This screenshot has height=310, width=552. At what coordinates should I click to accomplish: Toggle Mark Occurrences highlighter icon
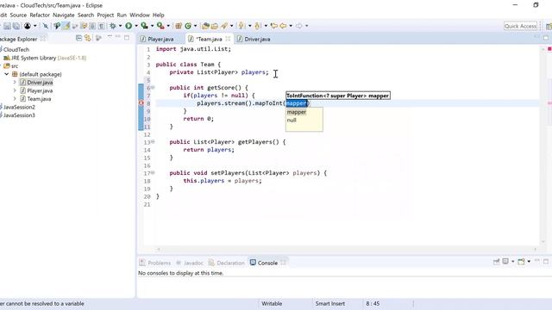(66, 26)
